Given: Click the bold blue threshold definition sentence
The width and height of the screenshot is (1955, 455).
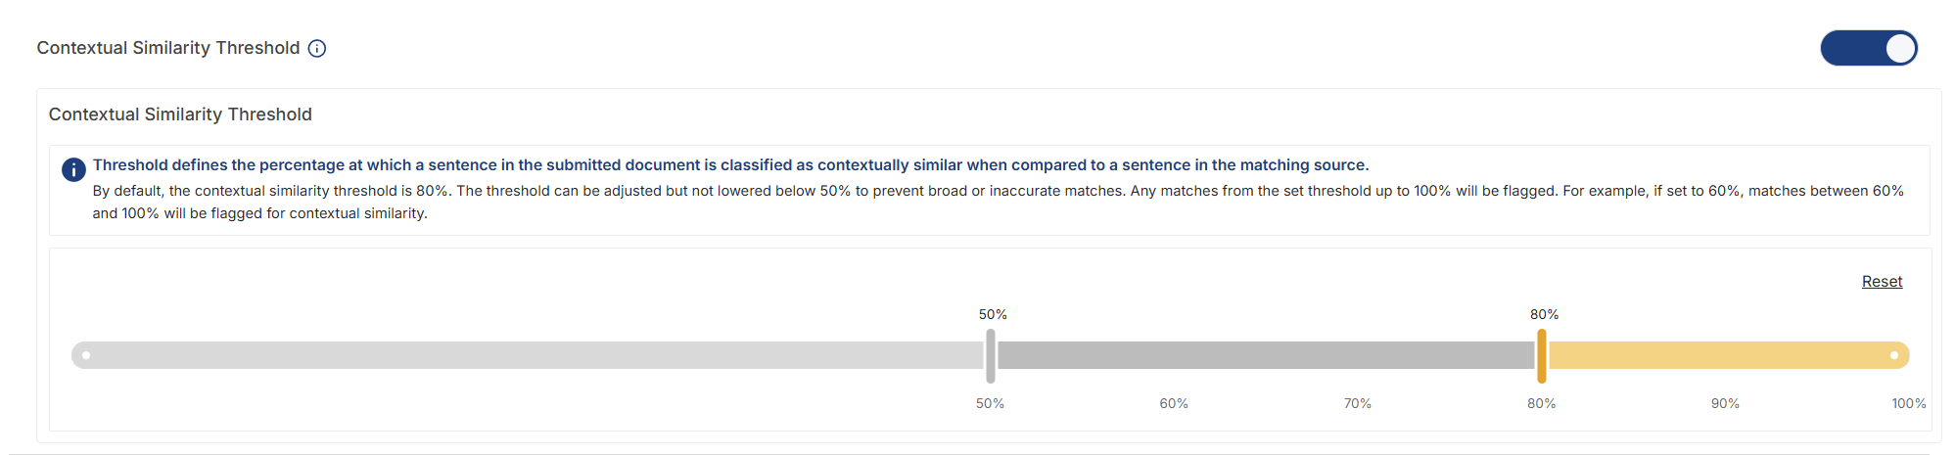Looking at the screenshot, I should click(731, 165).
